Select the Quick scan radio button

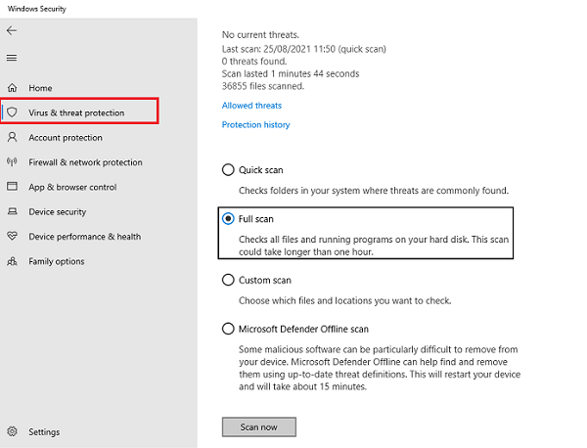click(228, 170)
